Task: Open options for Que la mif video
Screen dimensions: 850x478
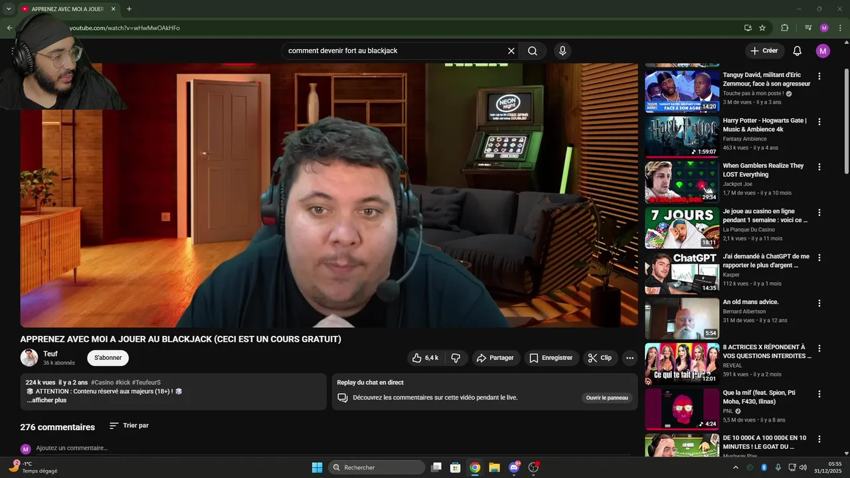Action: [819, 394]
